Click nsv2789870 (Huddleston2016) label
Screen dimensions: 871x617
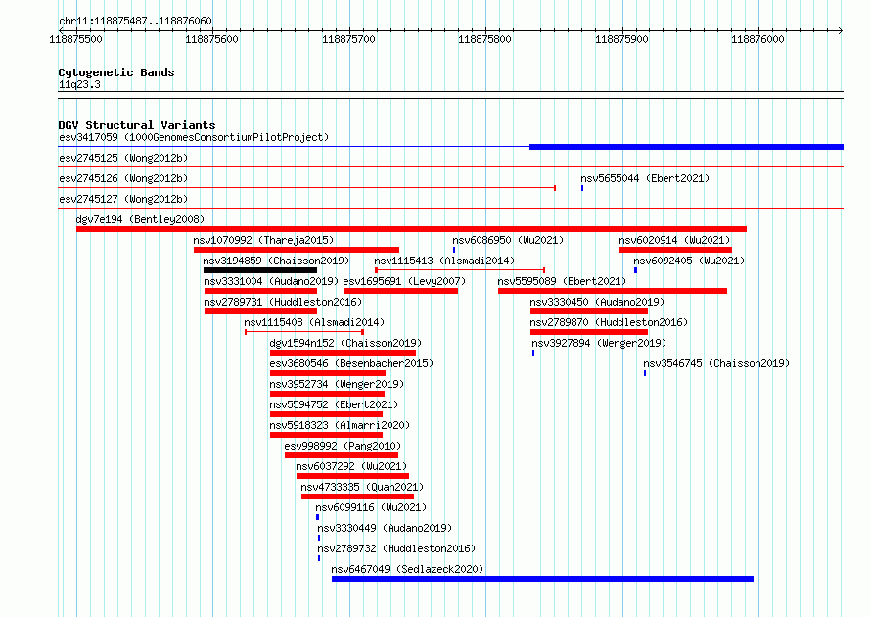point(609,322)
